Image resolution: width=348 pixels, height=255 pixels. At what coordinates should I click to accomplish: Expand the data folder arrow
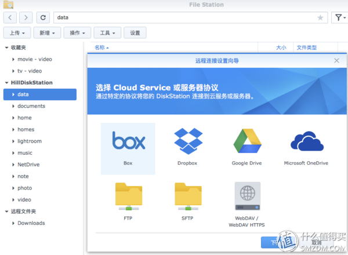(x=13, y=94)
